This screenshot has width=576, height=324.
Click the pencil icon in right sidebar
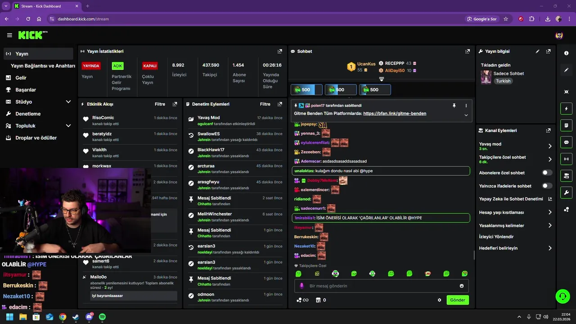tap(566, 70)
